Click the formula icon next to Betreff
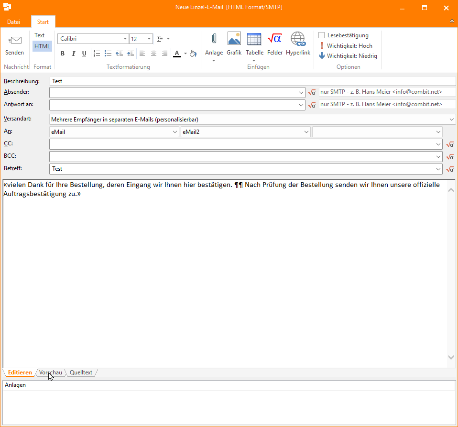The image size is (458, 427). pyautogui.click(x=449, y=169)
